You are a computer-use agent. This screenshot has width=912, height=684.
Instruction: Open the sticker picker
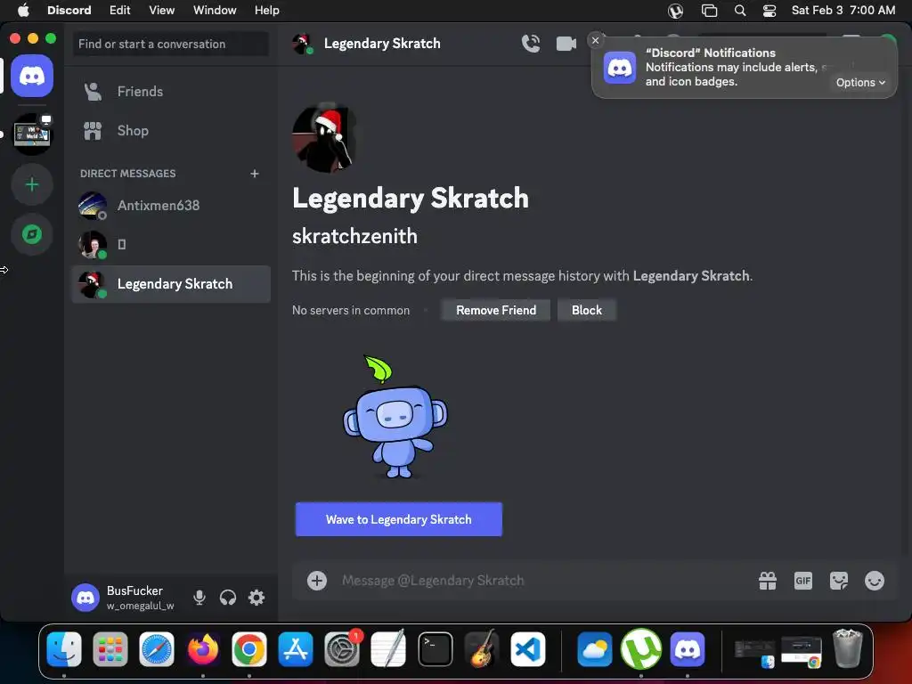[x=838, y=581]
